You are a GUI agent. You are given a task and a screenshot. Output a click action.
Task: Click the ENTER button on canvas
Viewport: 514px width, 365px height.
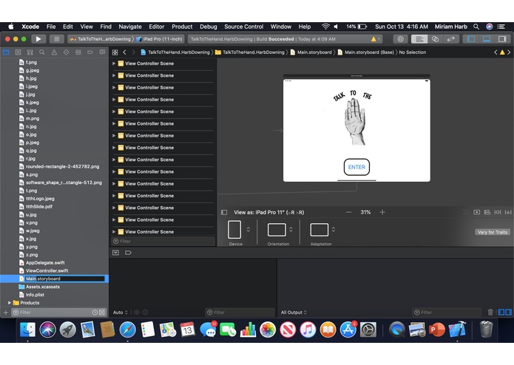pos(356,167)
